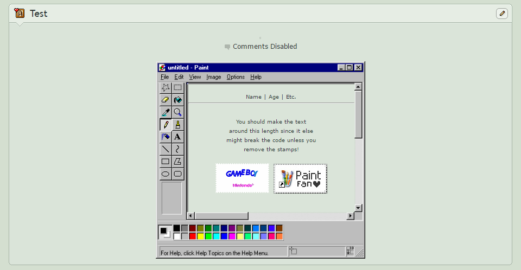521x270 pixels.
Task: Open the Options menu
Action: coord(236,77)
